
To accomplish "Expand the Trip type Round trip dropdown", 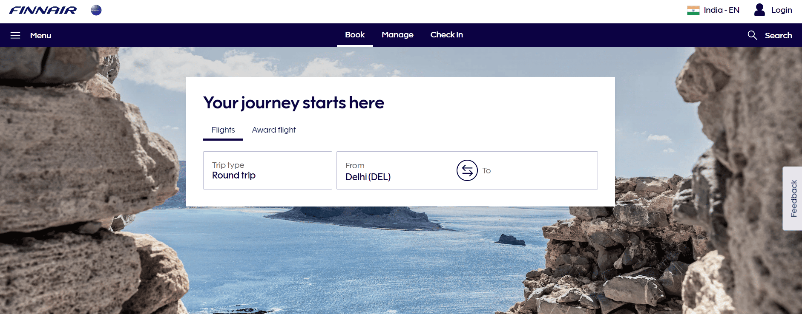I will coord(267,170).
